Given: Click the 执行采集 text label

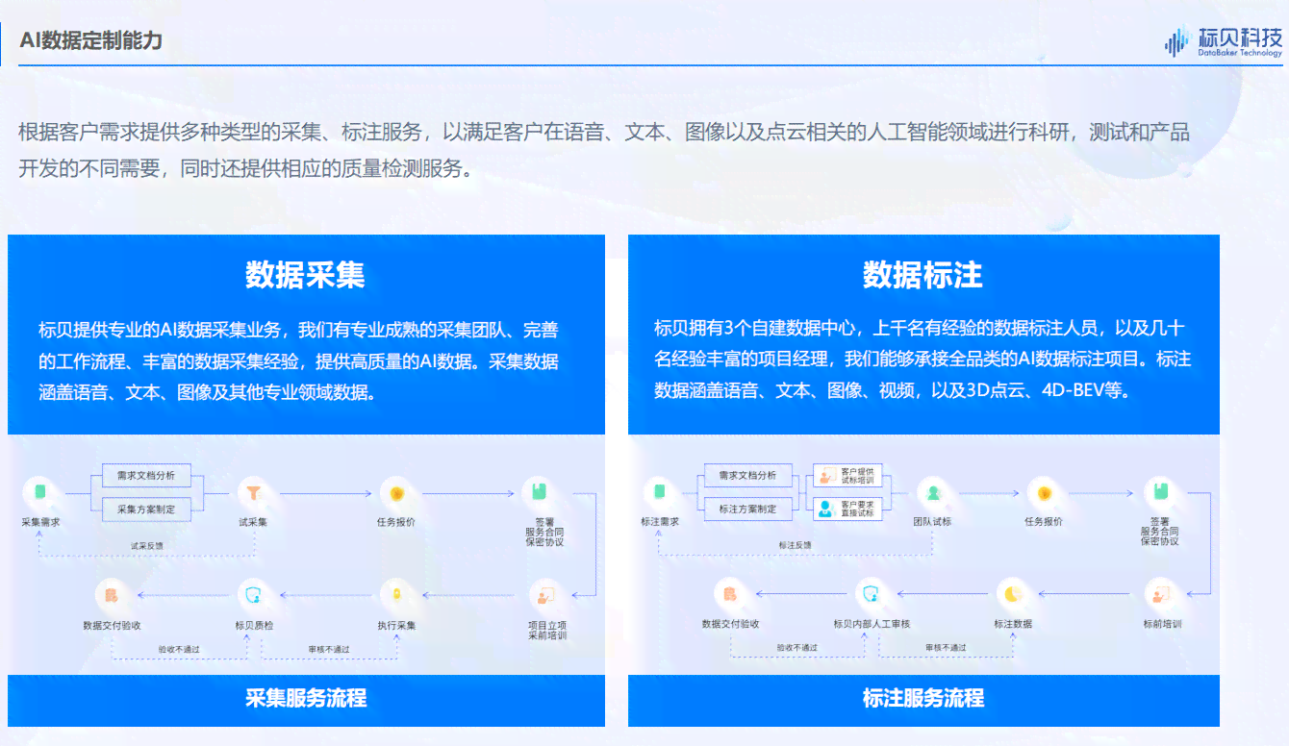Looking at the screenshot, I should (396, 626).
